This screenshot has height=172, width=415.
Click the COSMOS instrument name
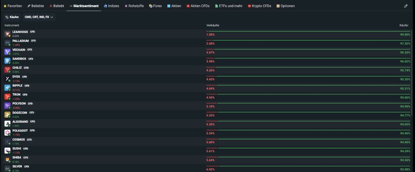pos(18,140)
